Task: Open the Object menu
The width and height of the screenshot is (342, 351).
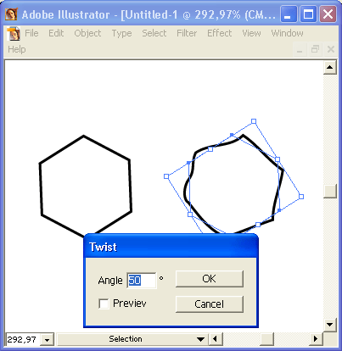Action: click(x=87, y=33)
